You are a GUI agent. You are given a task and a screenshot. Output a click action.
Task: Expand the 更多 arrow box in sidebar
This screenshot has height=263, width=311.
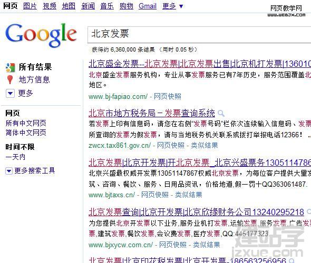pos(10,94)
